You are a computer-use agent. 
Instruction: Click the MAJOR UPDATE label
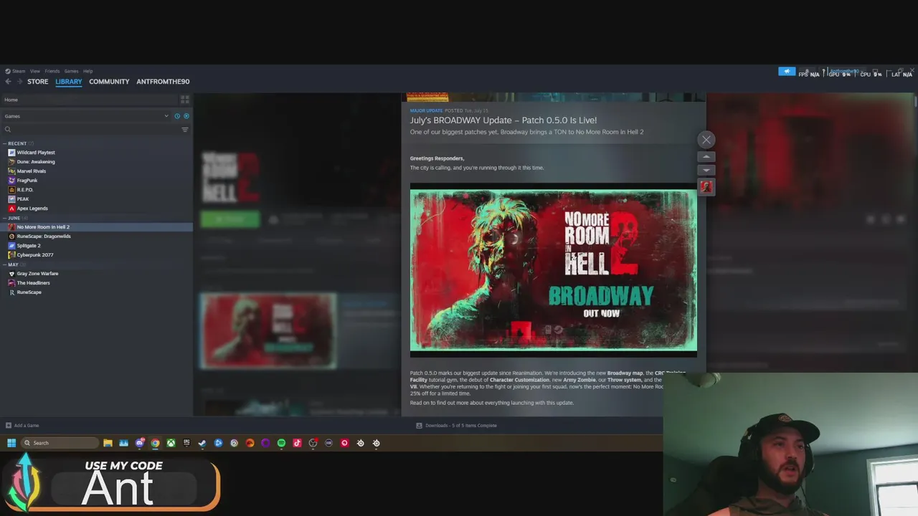point(426,110)
